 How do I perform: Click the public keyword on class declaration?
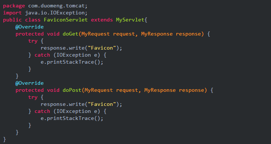tap(13, 20)
